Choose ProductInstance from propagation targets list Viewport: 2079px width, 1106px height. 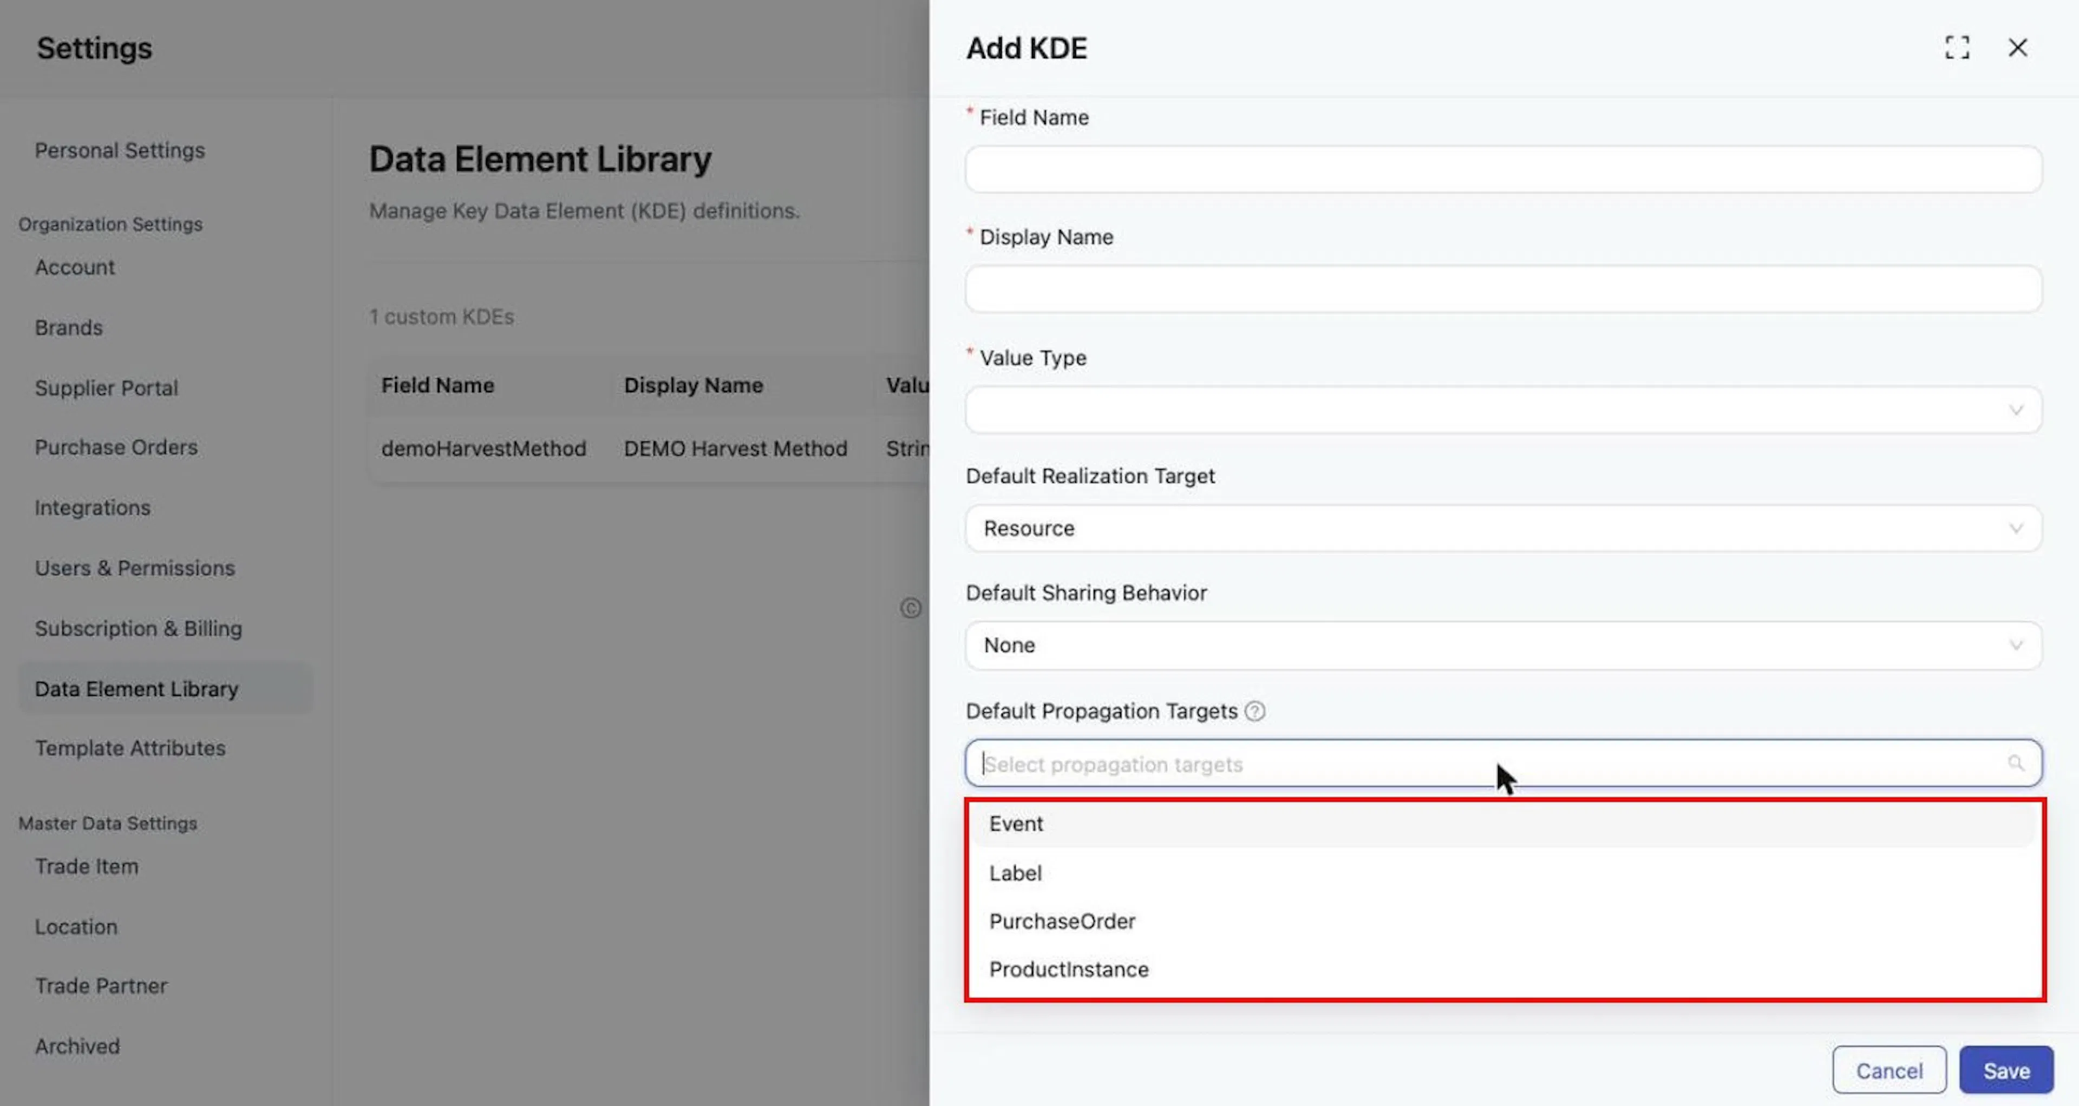(1505, 969)
